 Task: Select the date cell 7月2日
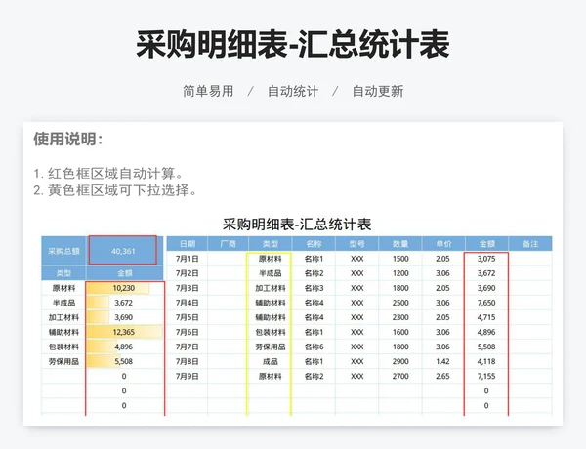pos(188,273)
